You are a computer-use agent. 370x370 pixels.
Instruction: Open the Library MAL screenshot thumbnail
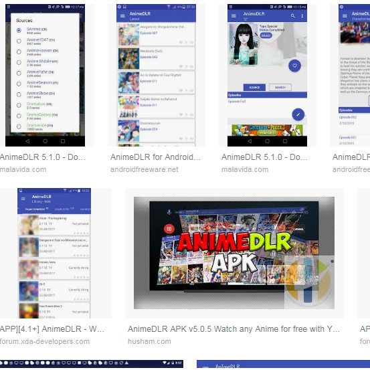tap(54, 253)
